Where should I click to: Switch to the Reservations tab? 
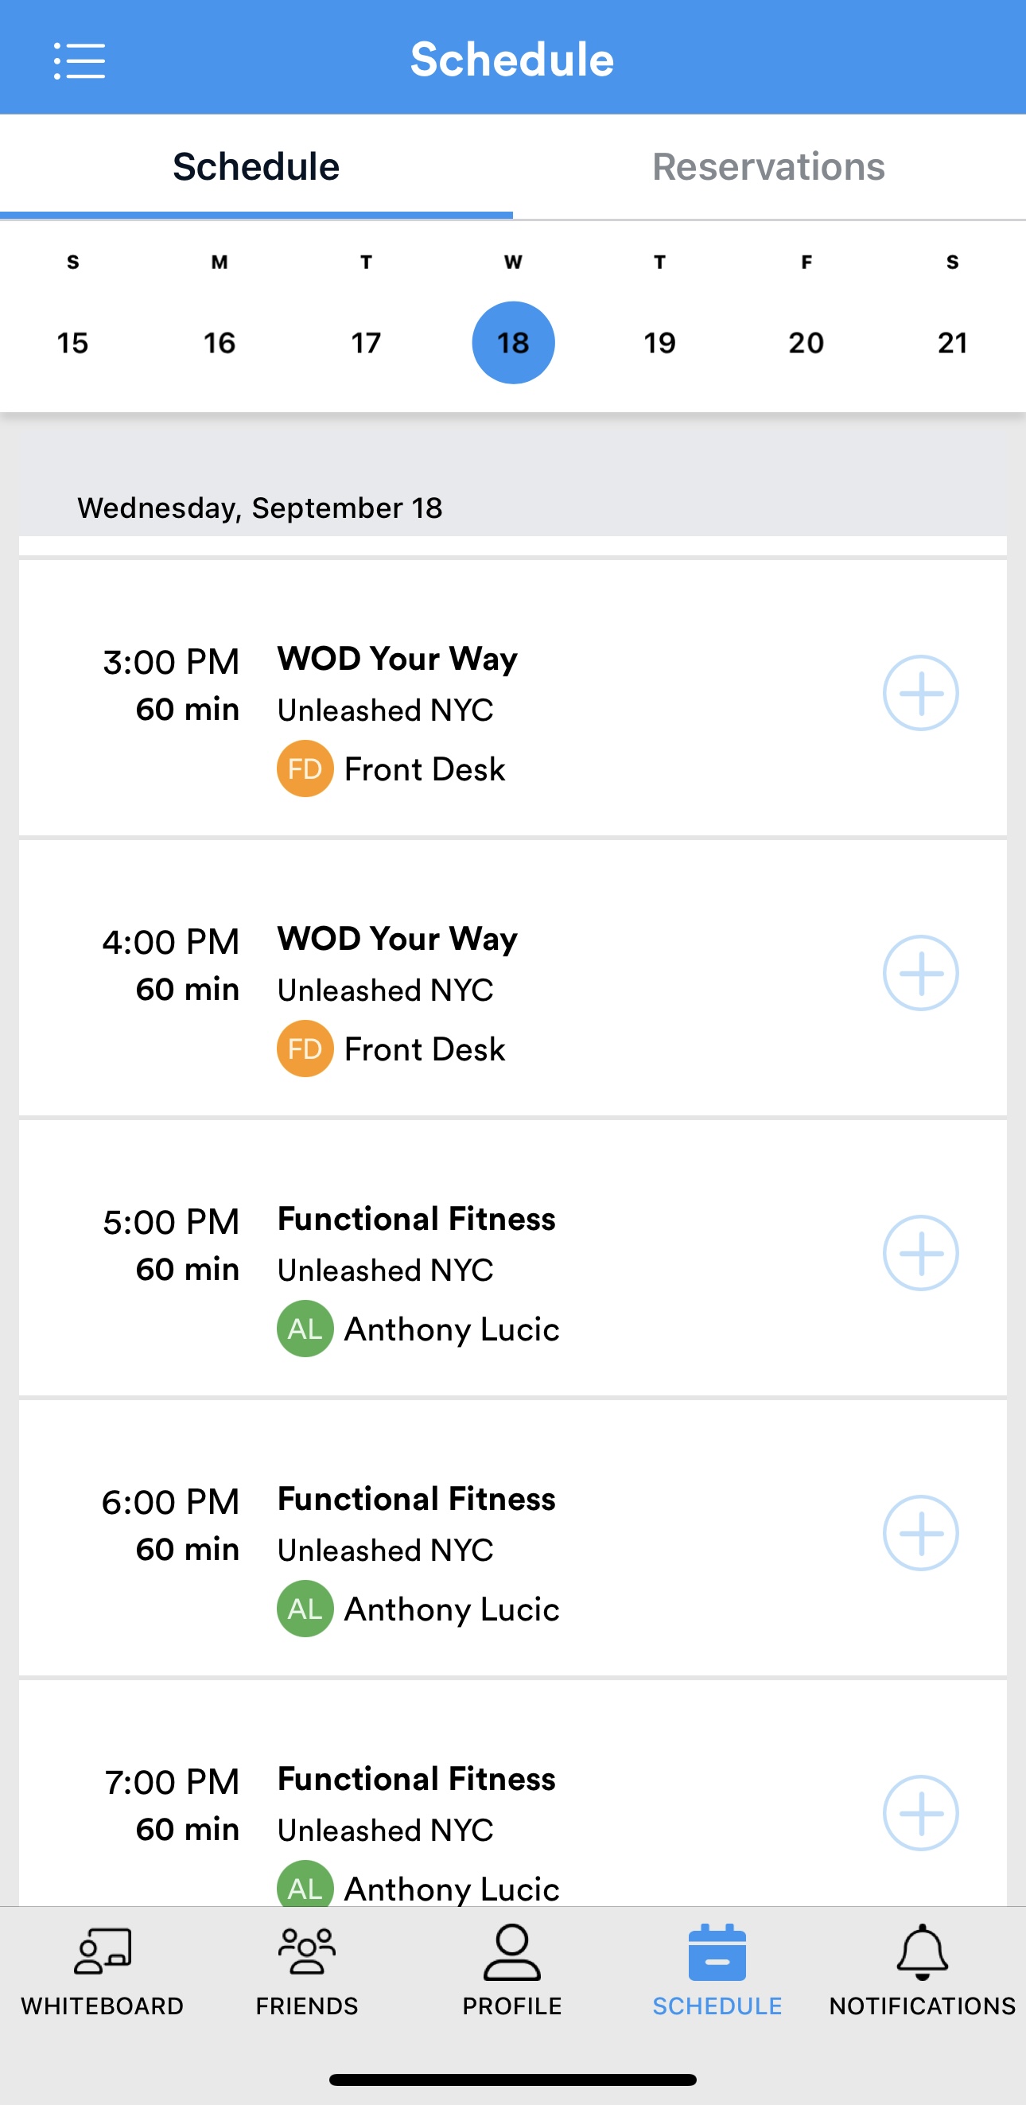768,167
